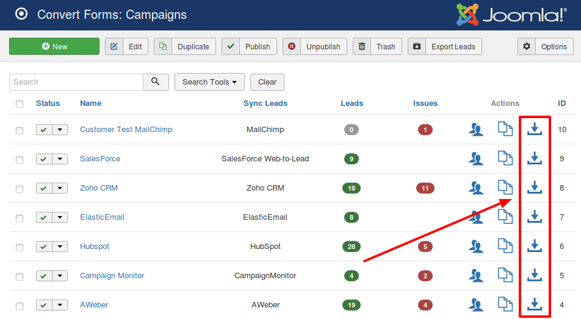Check the SalesForce row checkbox
The height and width of the screenshot is (319, 581).
tap(20, 159)
